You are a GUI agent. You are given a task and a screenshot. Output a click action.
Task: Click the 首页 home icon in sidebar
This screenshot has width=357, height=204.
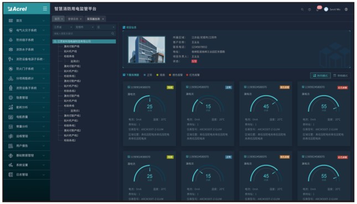pyautogui.click(x=11, y=20)
